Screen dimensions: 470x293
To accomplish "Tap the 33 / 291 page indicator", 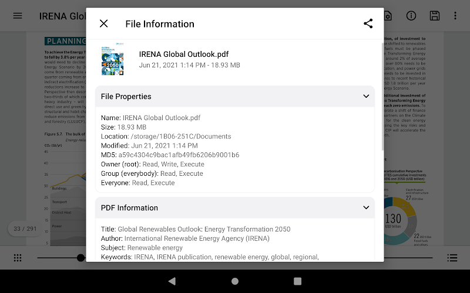I will tap(25, 229).
